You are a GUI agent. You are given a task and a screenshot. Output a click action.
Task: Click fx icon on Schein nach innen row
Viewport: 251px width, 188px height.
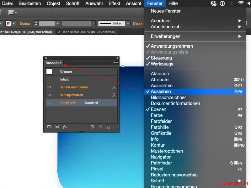coord(114,87)
